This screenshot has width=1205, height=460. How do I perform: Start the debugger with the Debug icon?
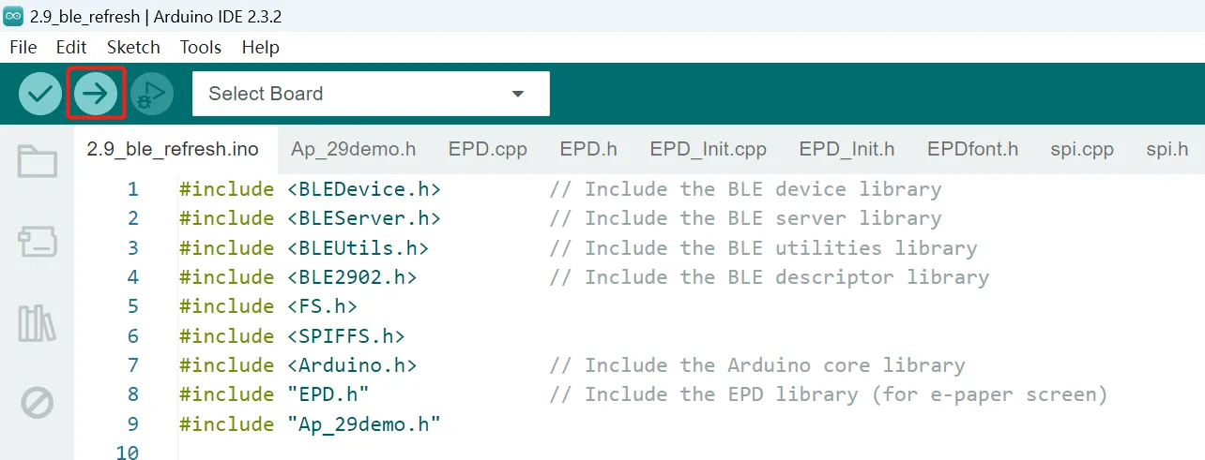(152, 94)
